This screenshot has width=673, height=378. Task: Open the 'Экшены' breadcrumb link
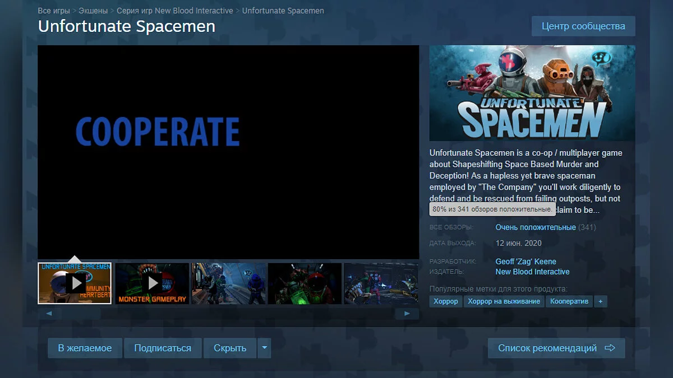point(94,11)
